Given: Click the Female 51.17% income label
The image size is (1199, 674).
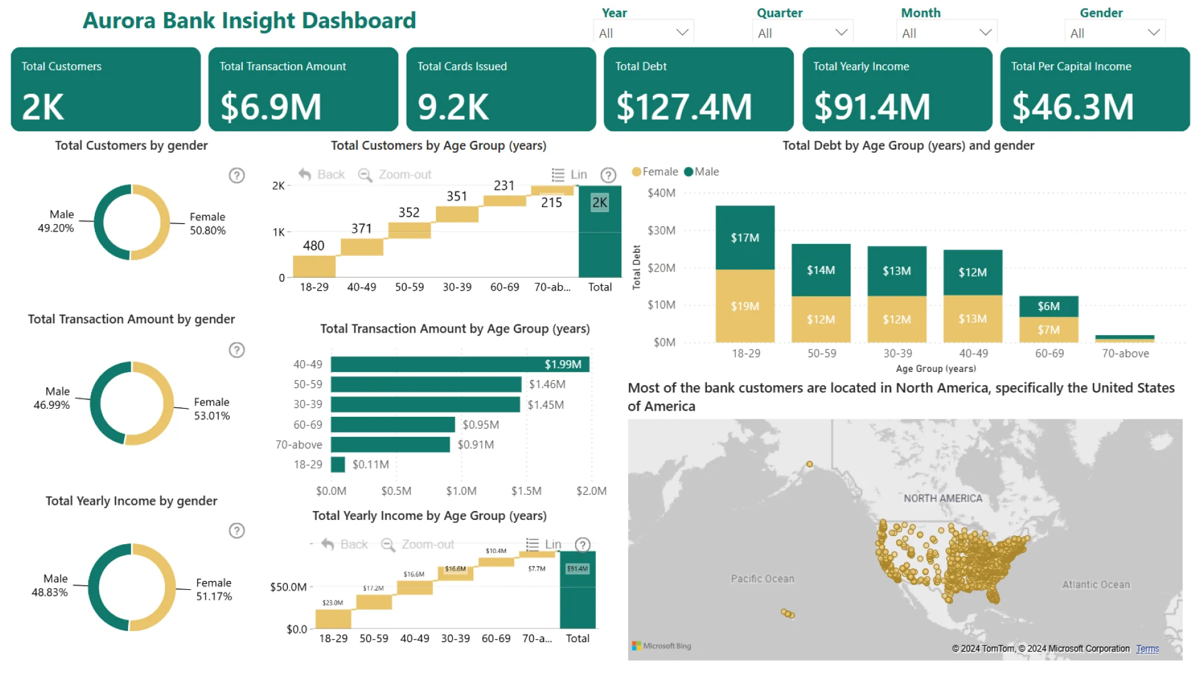Looking at the screenshot, I should (214, 590).
